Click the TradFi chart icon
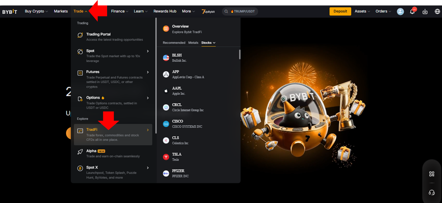Viewport: 442px width, 203px height. tap(80, 131)
